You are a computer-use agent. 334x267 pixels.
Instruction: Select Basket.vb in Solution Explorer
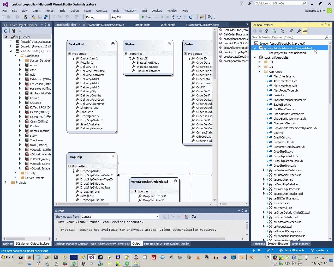[279, 95]
